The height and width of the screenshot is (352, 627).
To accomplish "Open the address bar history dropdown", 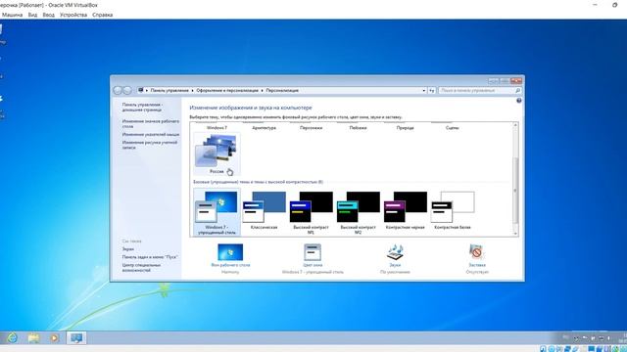I will (424, 91).
